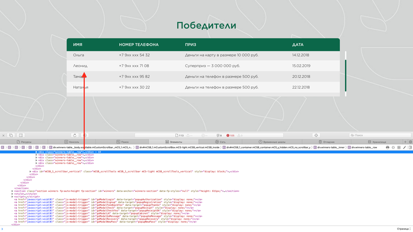Click the winners table scrollbar thumb
The height and width of the screenshot is (232, 413).
coord(346,76)
